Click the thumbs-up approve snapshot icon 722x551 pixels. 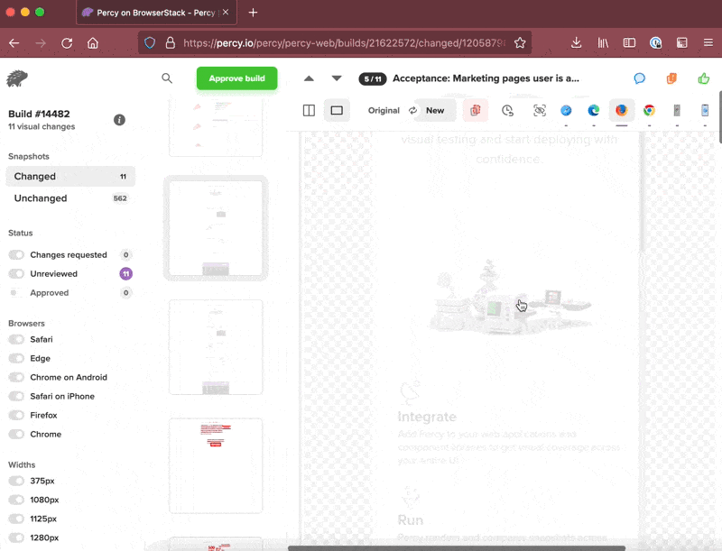[x=704, y=78]
